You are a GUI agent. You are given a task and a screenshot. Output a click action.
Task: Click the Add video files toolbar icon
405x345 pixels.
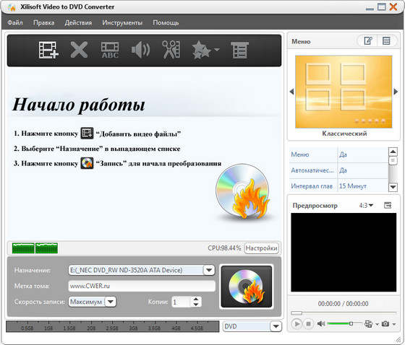[x=48, y=50]
